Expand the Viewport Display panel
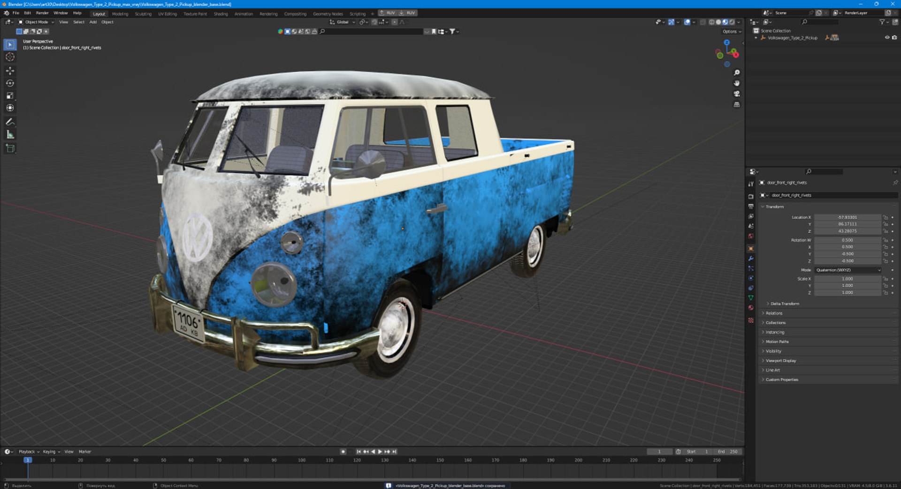Screen dimensions: 901x489 pyautogui.click(x=780, y=361)
